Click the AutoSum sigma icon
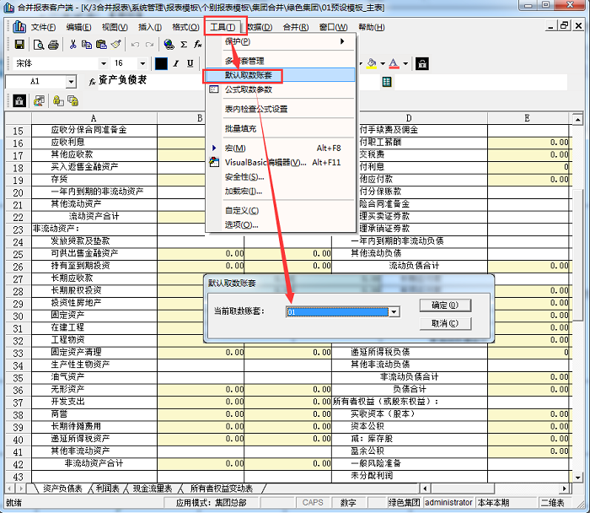This screenshot has width=590, height=513. [183, 44]
